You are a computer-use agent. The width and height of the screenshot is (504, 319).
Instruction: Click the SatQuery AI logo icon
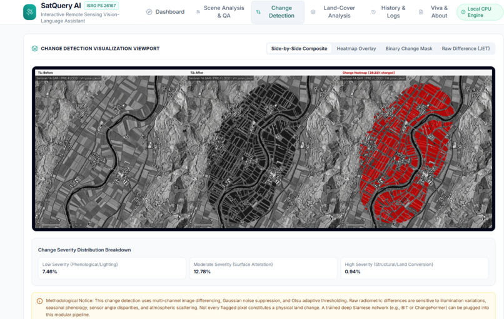pyautogui.click(x=29, y=12)
